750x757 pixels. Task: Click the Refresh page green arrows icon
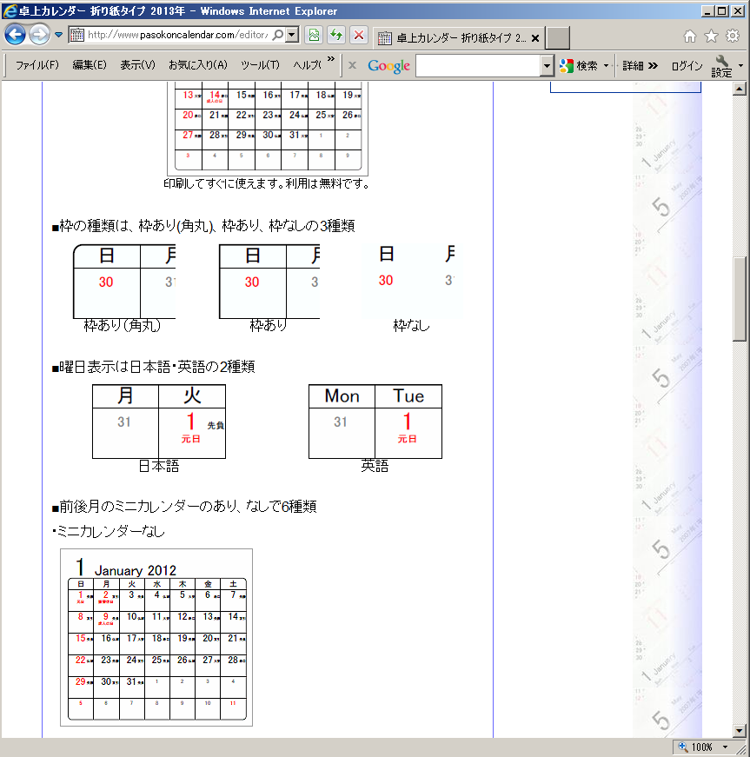pyautogui.click(x=336, y=35)
